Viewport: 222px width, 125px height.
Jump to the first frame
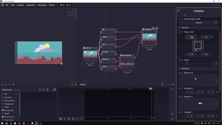coord(69,119)
